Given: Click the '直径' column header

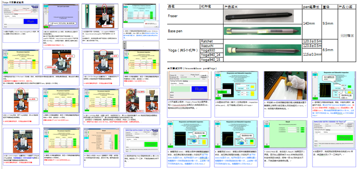Looking at the screenshot, I should (330, 7).
